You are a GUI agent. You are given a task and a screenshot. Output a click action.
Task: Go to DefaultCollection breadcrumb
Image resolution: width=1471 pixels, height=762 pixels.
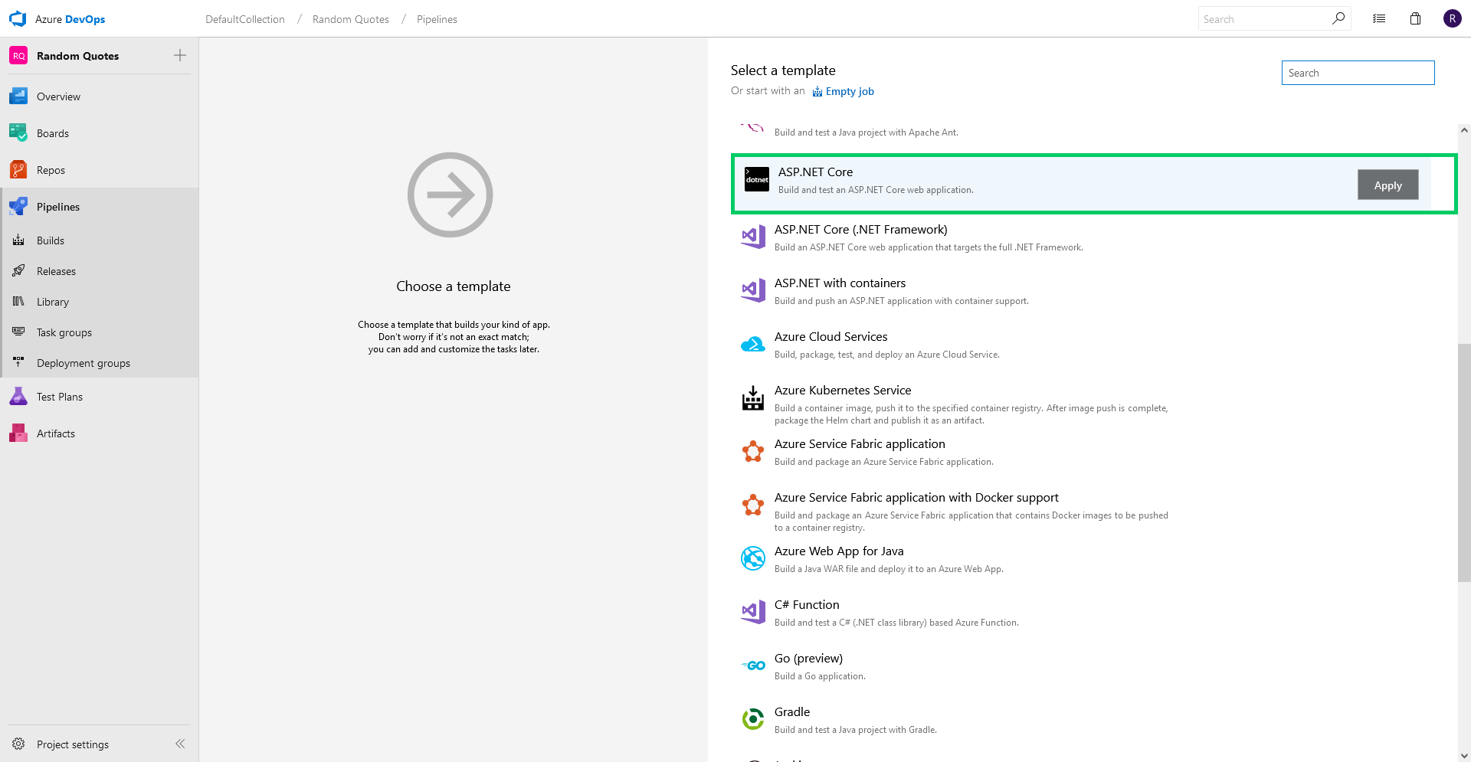point(245,19)
